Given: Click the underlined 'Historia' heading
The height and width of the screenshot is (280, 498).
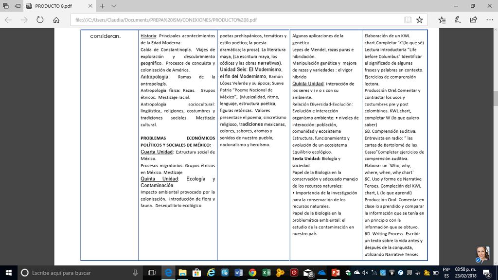Looking at the screenshot, I should pos(148,36).
